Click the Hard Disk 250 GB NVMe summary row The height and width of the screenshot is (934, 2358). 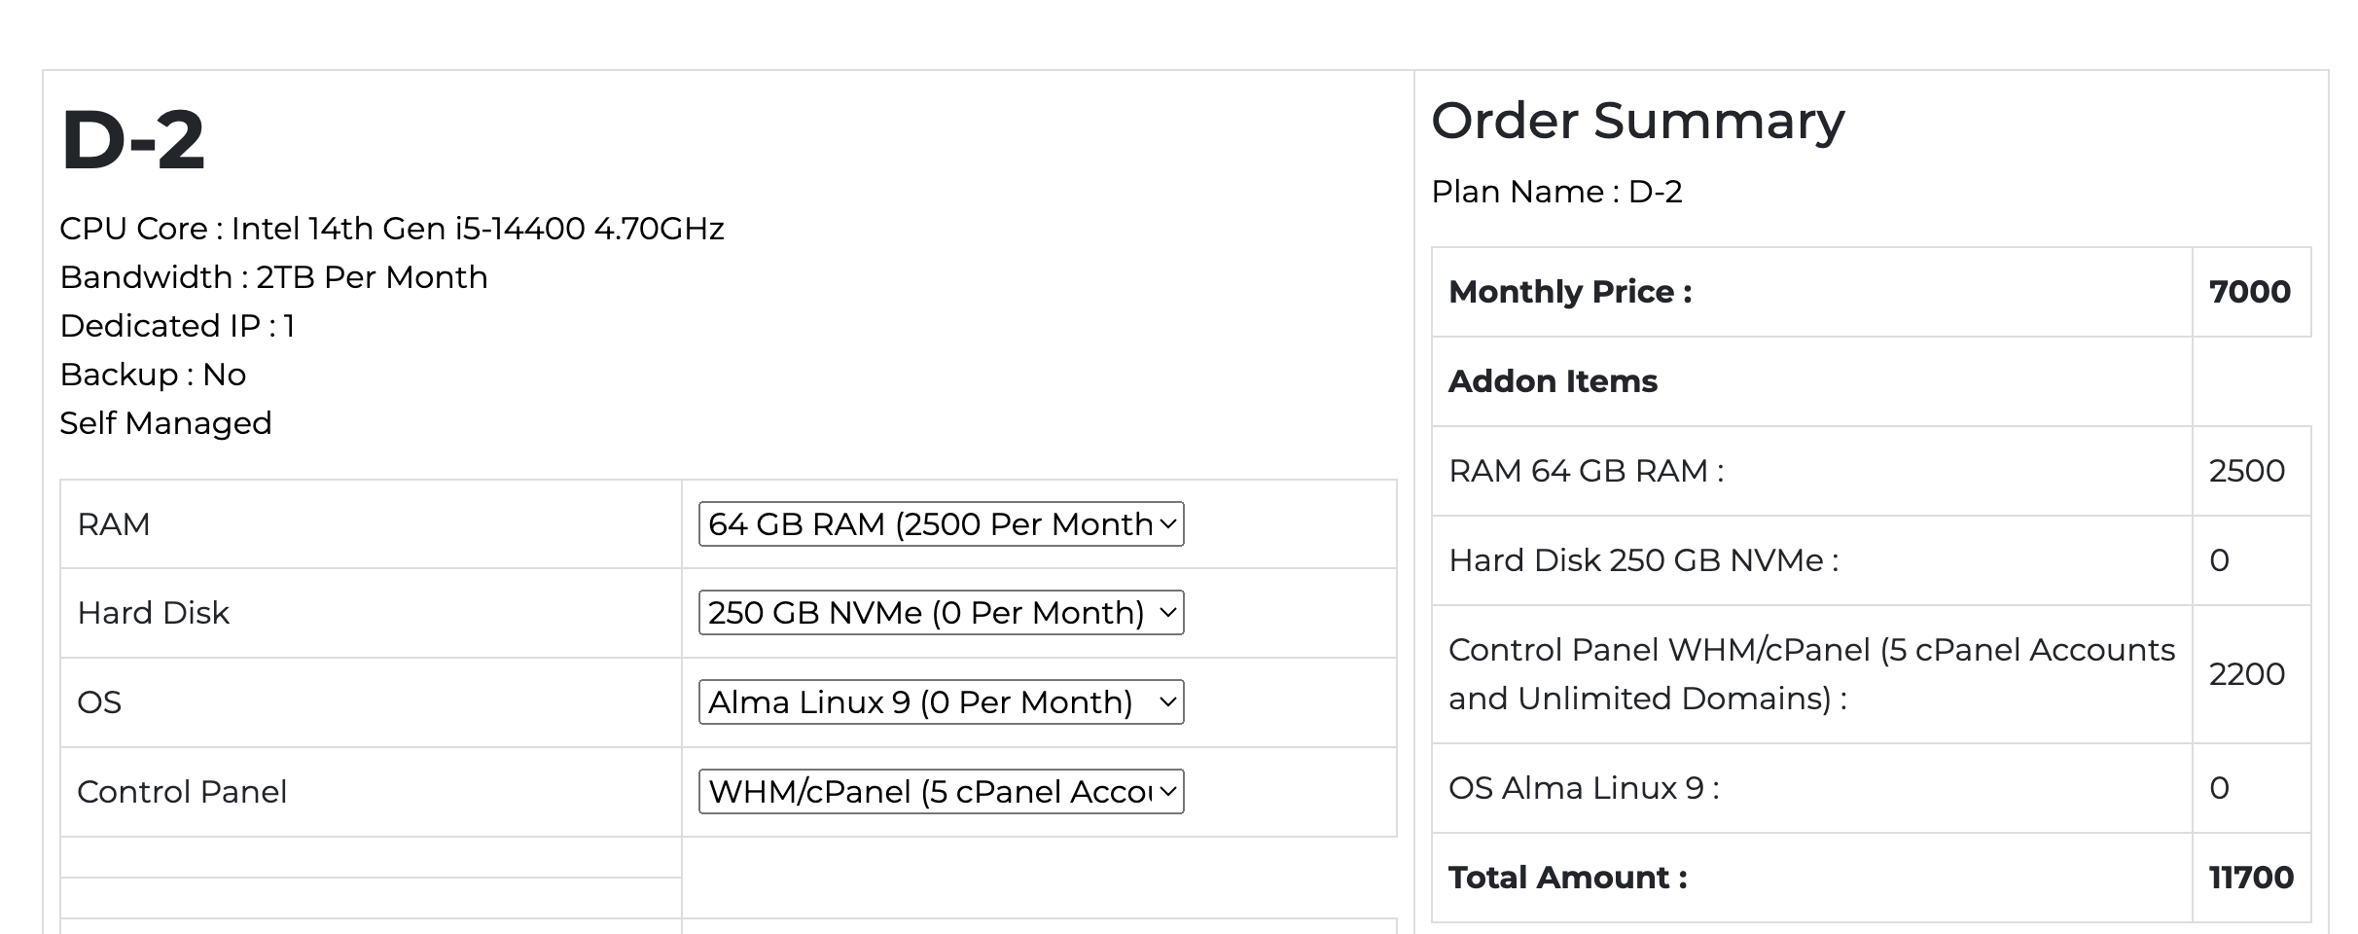pyautogui.click(x=1643, y=560)
